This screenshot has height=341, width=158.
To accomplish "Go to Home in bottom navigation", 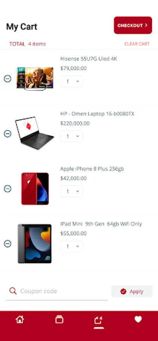I will click(x=20, y=319).
